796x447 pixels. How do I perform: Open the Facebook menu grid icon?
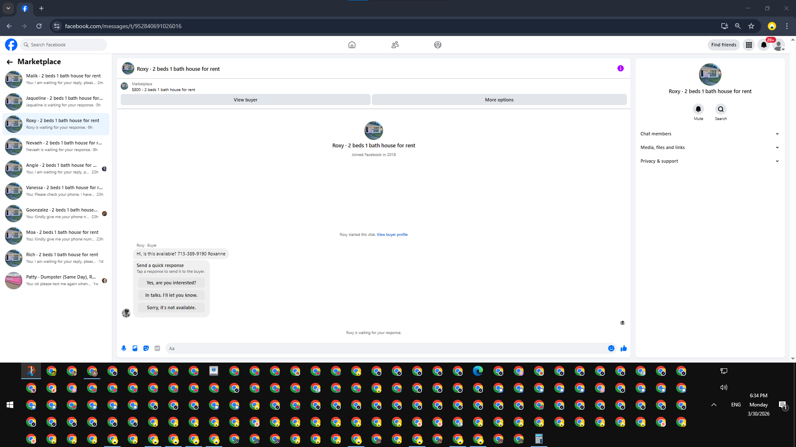[749, 45]
